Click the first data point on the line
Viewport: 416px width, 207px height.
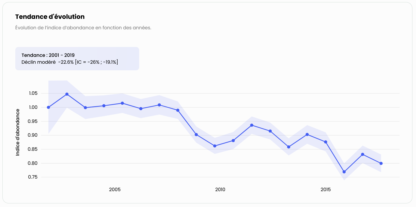[x=48, y=107]
